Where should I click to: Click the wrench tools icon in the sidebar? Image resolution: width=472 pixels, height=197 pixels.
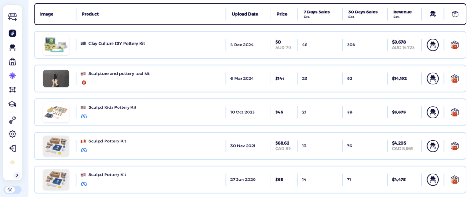tap(12, 120)
